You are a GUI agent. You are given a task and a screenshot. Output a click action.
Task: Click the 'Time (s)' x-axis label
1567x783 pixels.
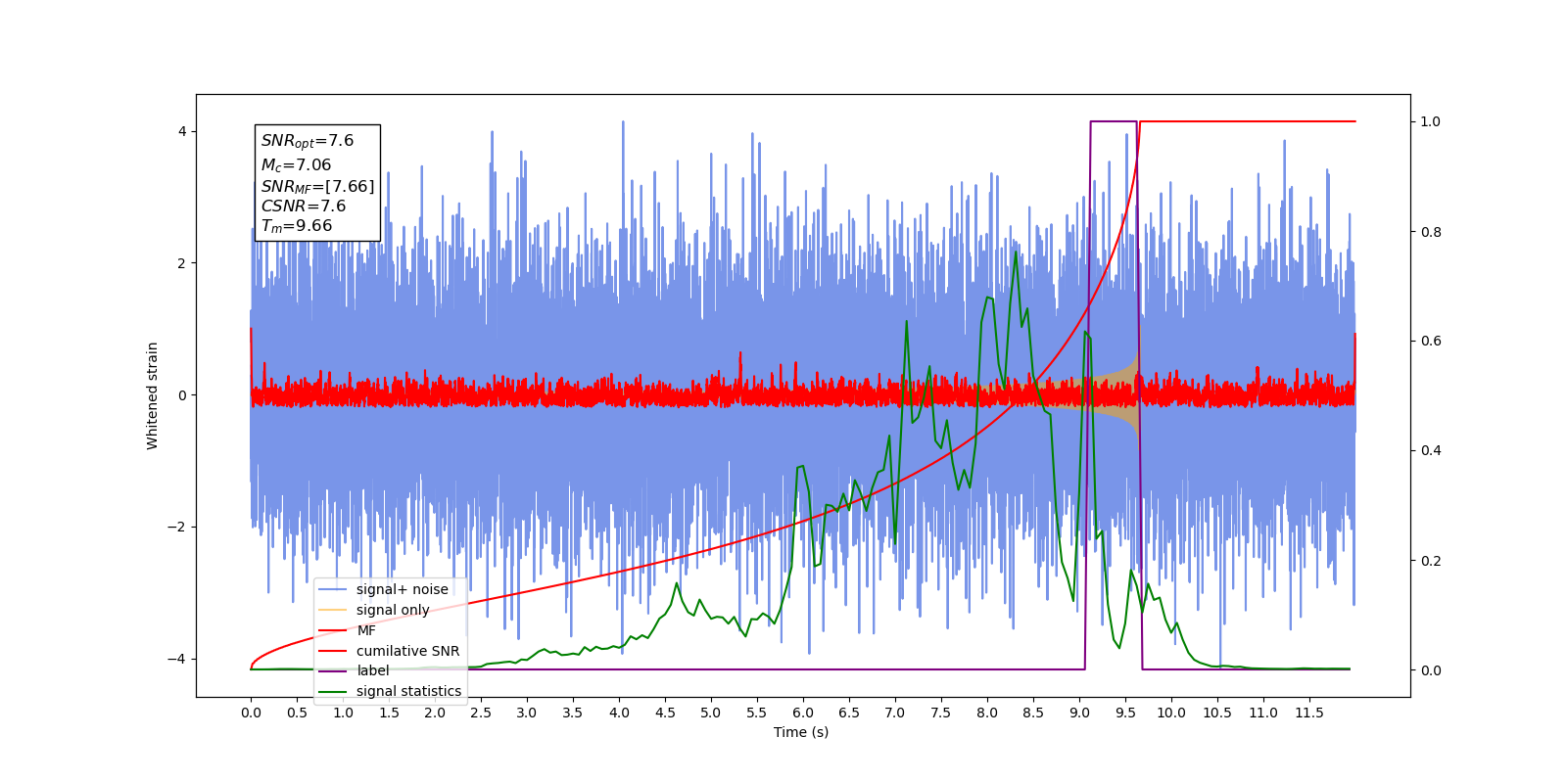(801, 732)
